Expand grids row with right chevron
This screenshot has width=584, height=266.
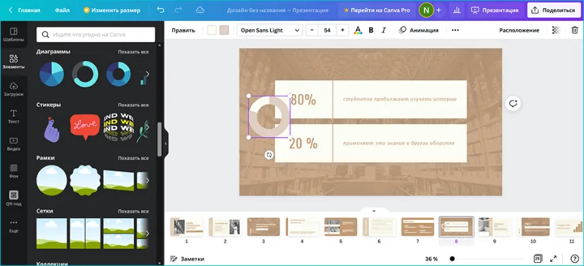pos(147,234)
